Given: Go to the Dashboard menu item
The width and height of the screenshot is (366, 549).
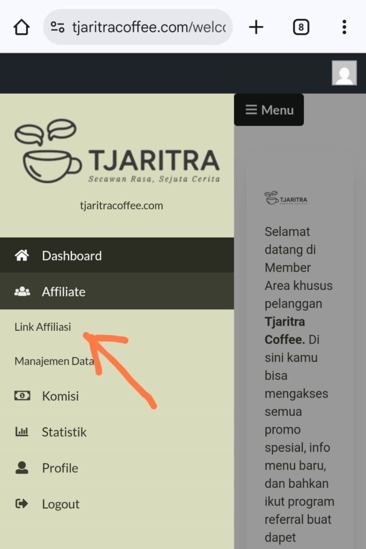Looking at the screenshot, I should tap(117, 256).
